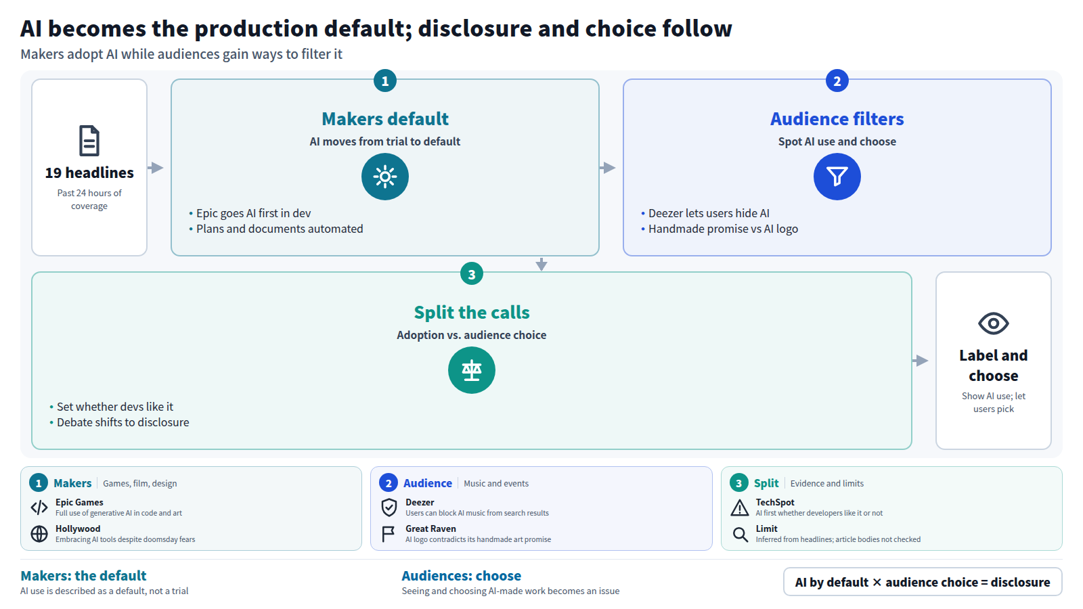This screenshot has width=1083, height=609.
Task: Click 'Plans and documents automated' bullet
Action: coord(280,229)
